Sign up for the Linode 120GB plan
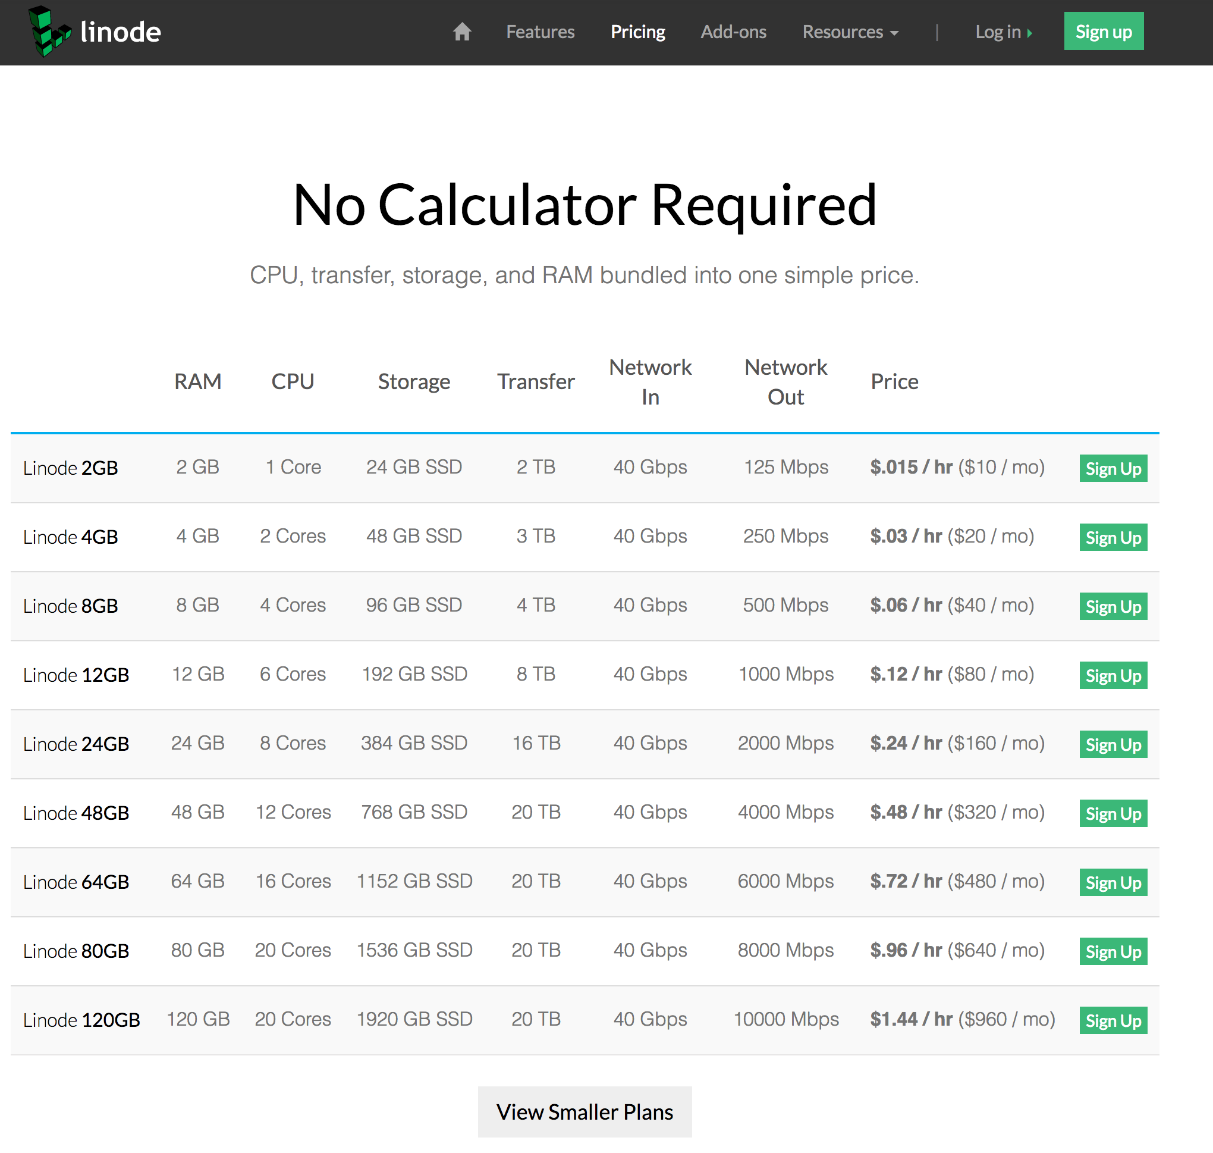 point(1113,1020)
